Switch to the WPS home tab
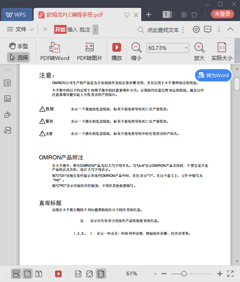This screenshot has width=240, height=282. (x=17, y=14)
